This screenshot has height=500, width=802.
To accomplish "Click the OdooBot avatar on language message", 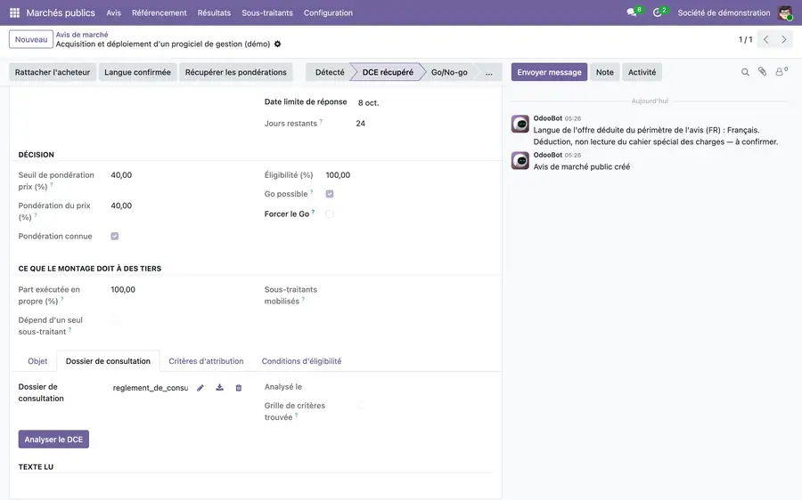I will click(x=520, y=124).
